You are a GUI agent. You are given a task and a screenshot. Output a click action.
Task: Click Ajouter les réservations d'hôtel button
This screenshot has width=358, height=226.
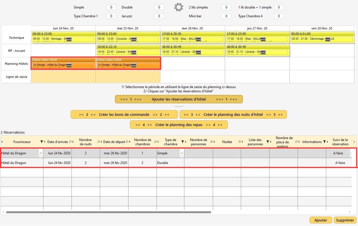coord(179,99)
